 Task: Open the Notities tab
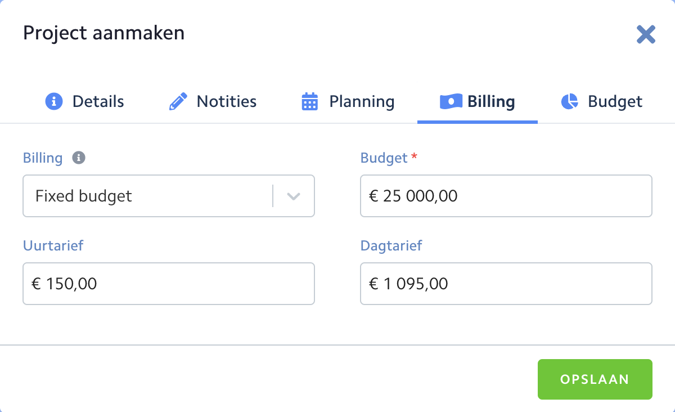[226, 101]
